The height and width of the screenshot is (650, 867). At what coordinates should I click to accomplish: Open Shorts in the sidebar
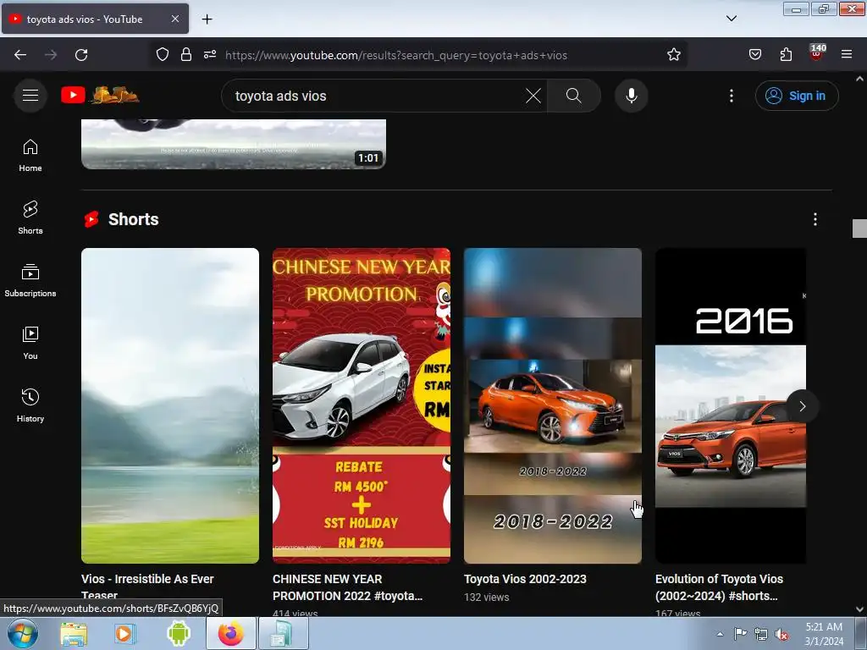[x=30, y=218]
